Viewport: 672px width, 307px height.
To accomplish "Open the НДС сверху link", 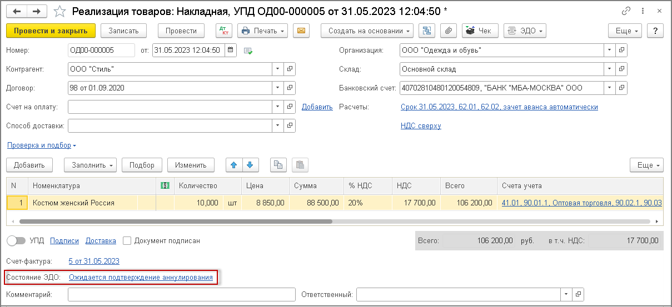I will (x=421, y=126).
